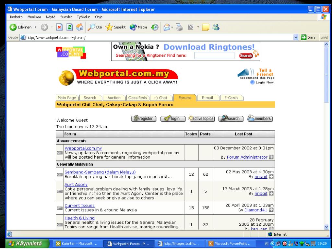Switch to the Main Page tab

(x=67, y=98)
